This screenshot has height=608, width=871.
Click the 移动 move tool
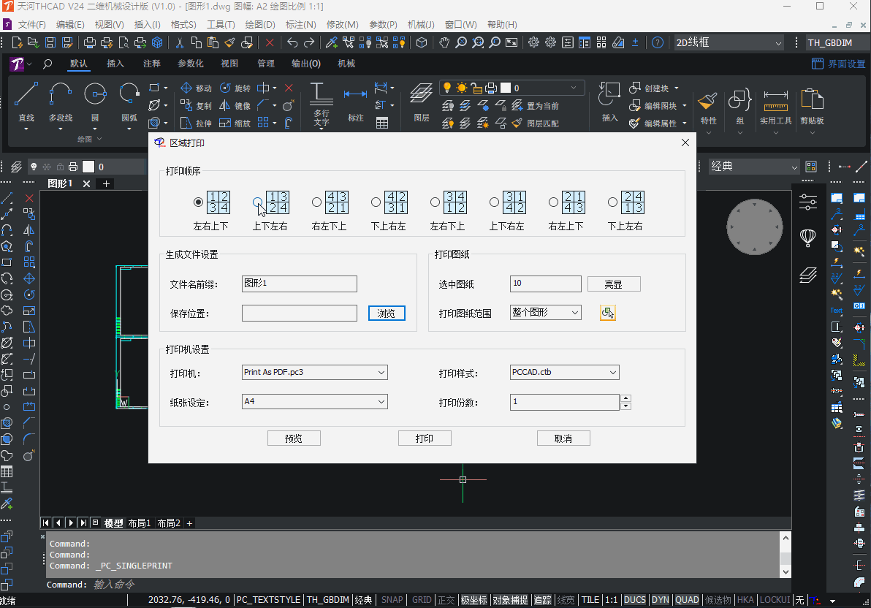click(196, 88)
